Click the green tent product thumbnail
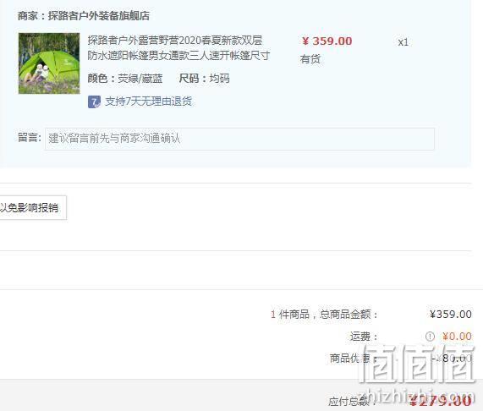 [49, 63]
